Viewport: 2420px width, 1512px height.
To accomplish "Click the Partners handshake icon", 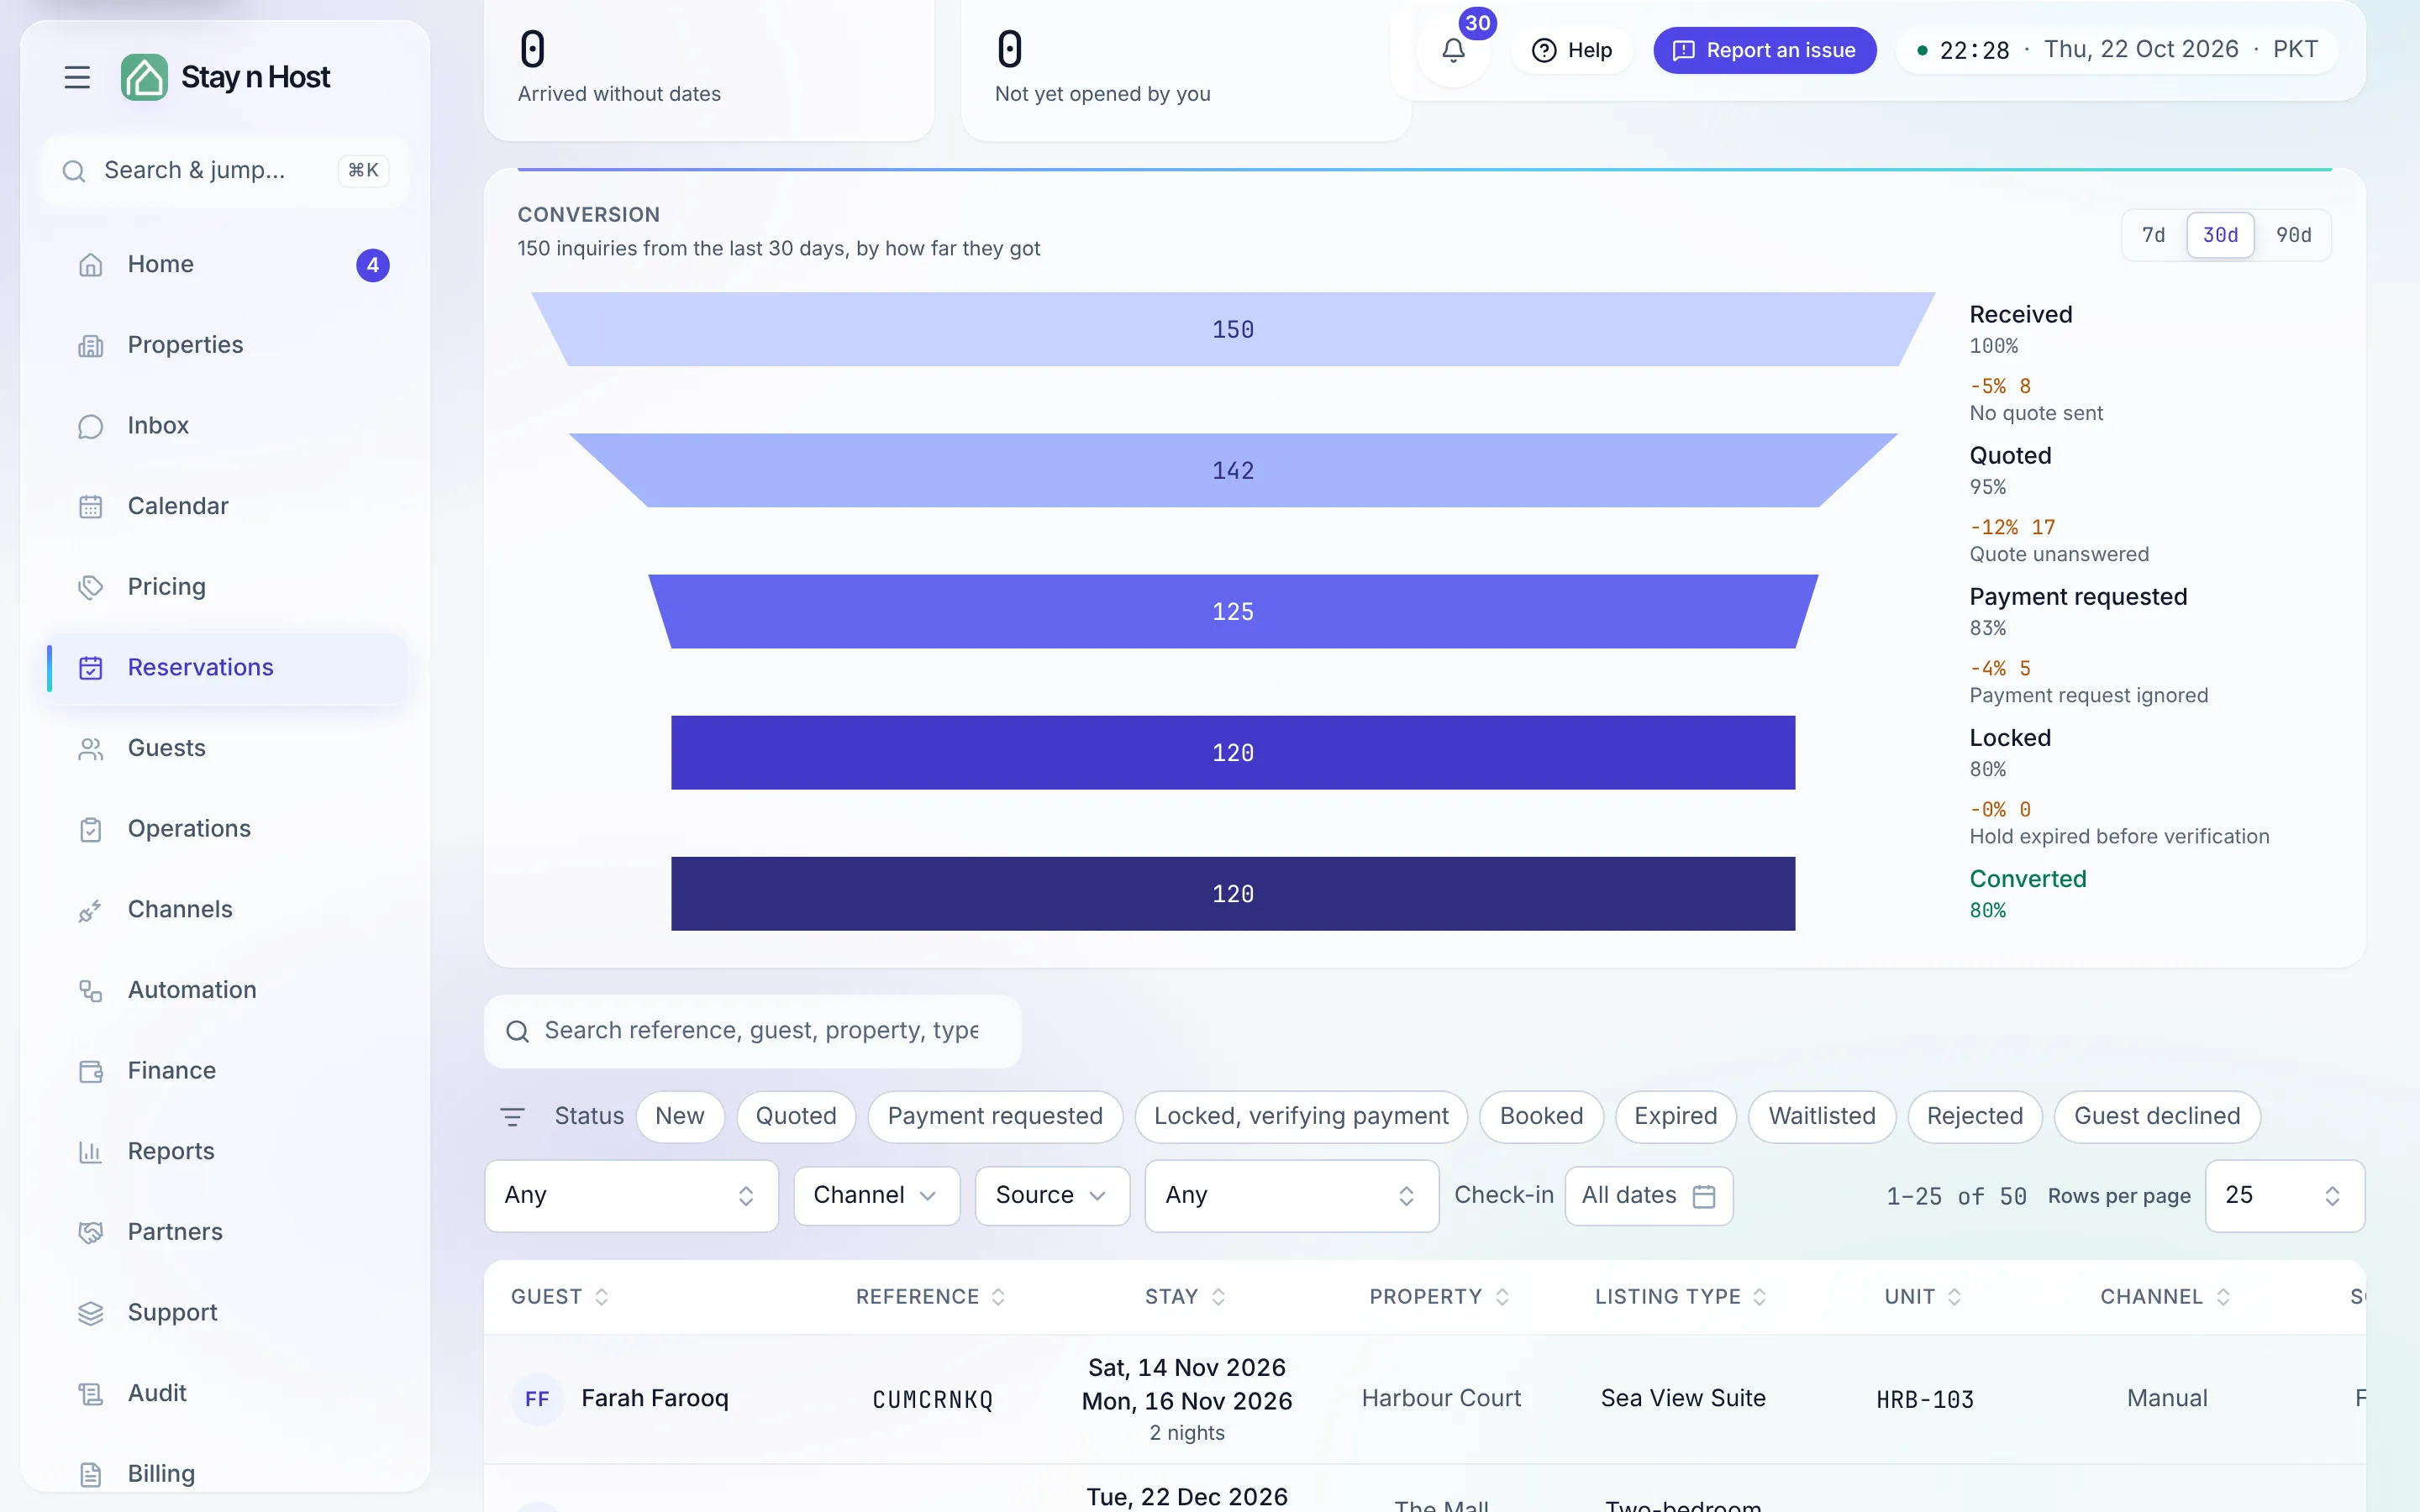I will tap(91, 1233).
